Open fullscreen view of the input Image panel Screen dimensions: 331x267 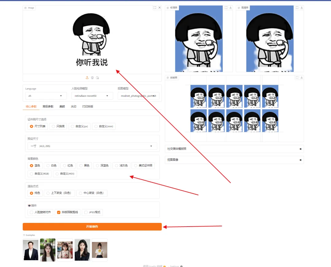(x=155, y=8)
